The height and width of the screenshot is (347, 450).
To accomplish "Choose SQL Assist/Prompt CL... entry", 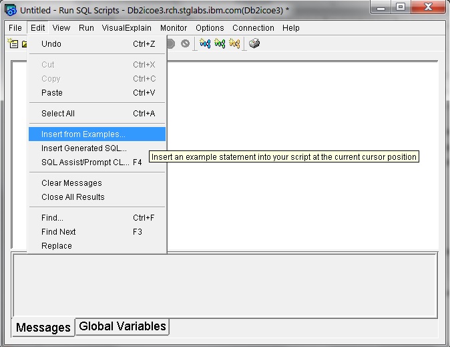I will click(97, 162).
